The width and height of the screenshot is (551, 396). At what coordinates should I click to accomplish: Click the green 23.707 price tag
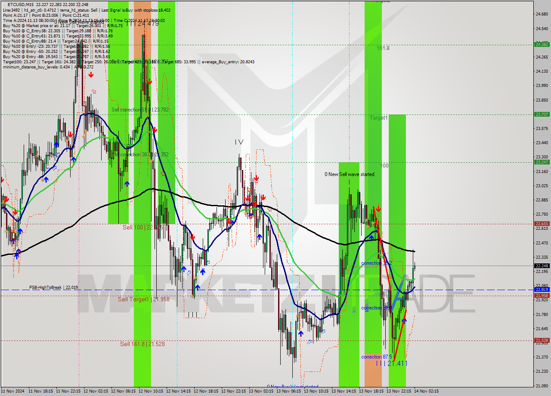coord(542,114)
